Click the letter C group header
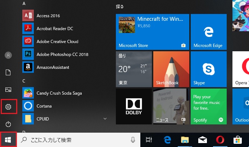 point(24,81)
